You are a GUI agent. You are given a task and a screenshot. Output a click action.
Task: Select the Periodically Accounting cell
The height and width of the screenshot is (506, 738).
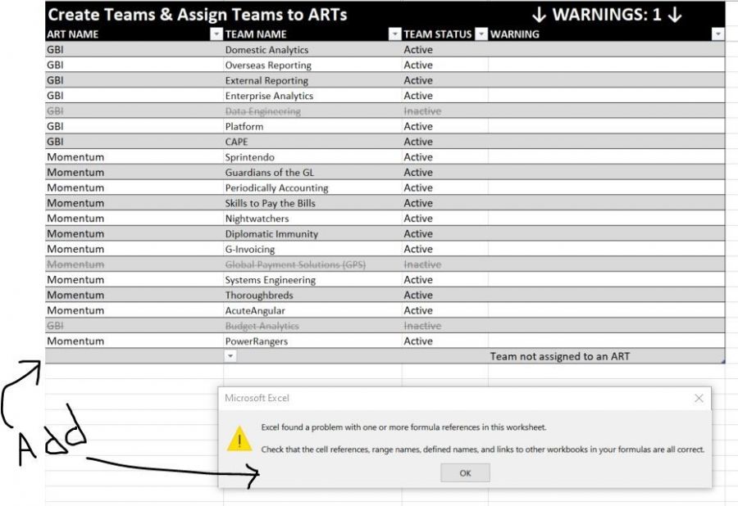click(312, 187)
